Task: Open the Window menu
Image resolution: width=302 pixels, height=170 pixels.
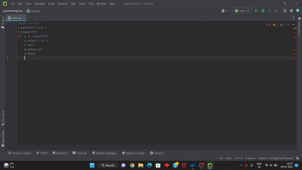Action: pos(101,4)
